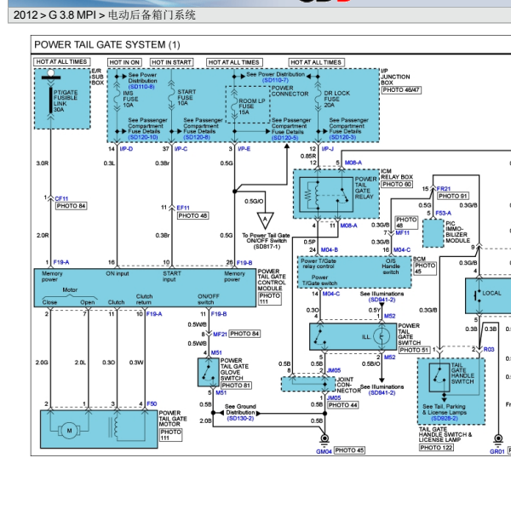511x515 pixels.
Task: Open PHOTO 48 next to EF11 connector
Action: [192, 215]
